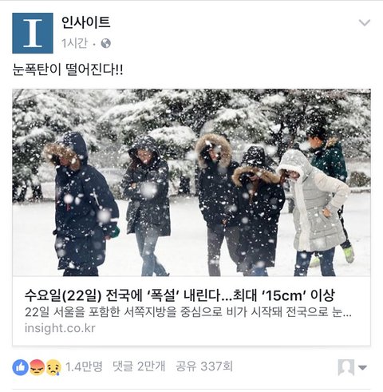
Task: Click the leftmost fur-hooded walker in the photo
Action: (x=81, y=205)
